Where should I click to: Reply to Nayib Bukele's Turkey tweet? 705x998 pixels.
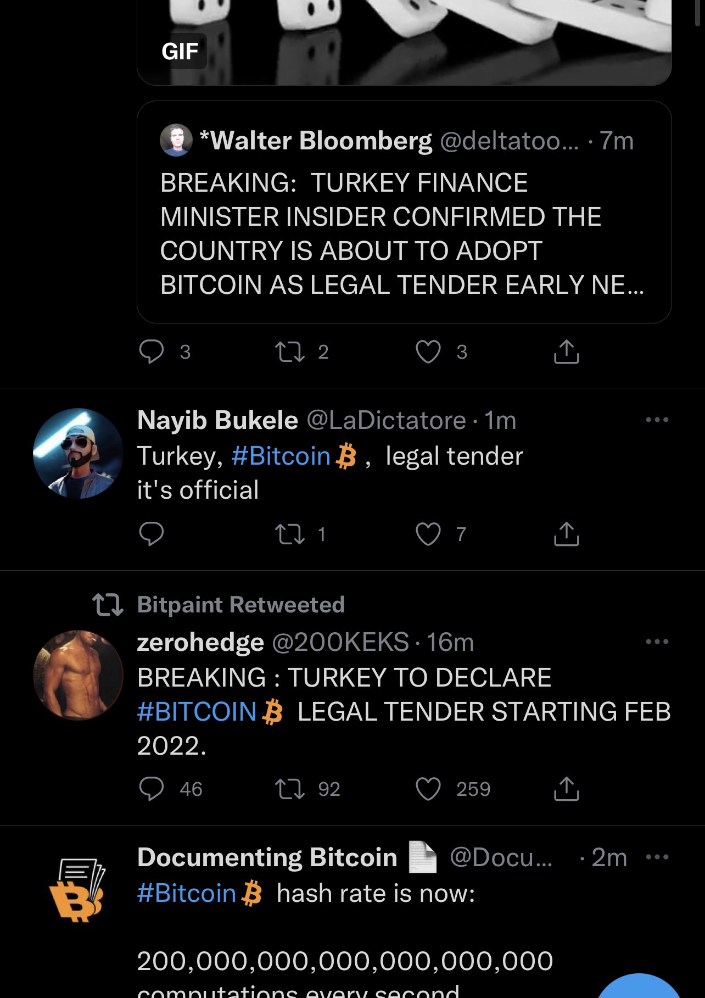(152, 534)
